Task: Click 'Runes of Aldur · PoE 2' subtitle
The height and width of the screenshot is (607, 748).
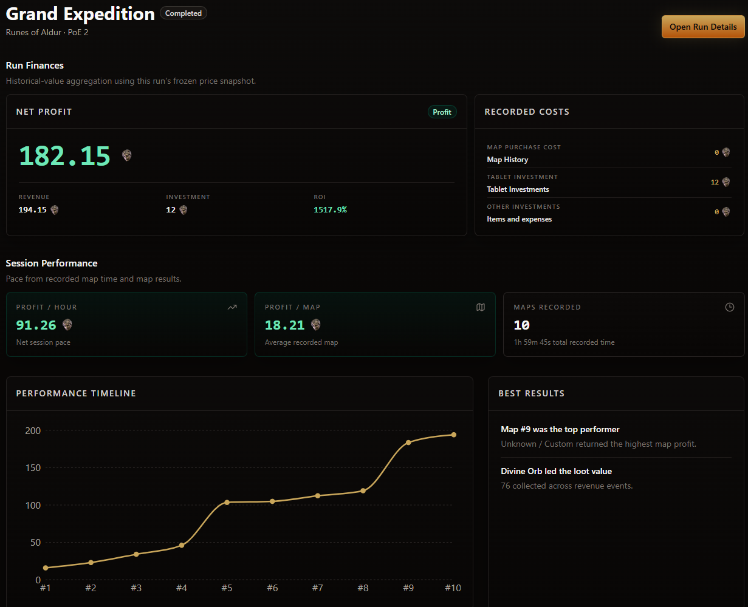Action: tap(47, 32)
